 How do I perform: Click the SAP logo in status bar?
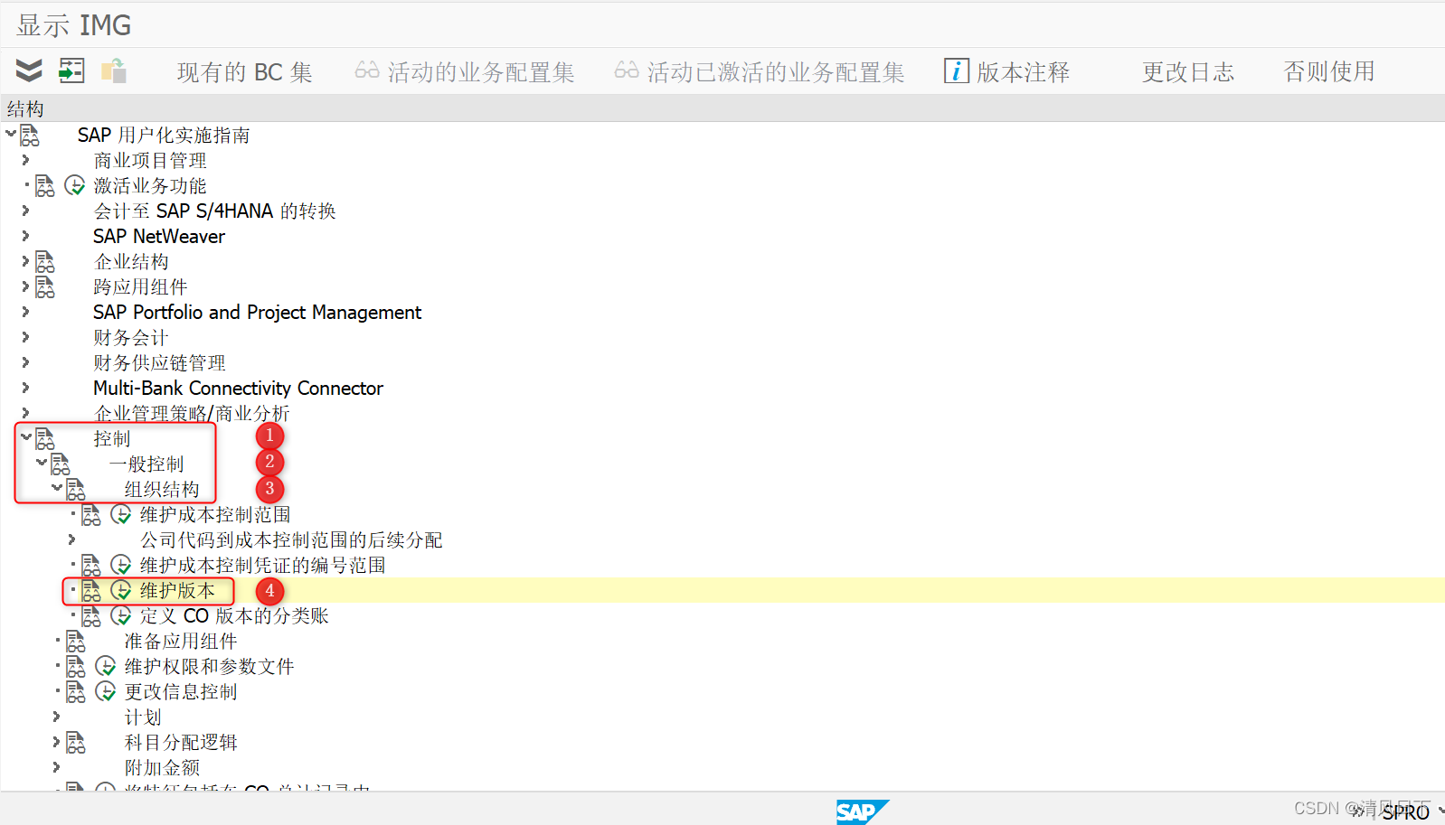[x=862, y=811]
